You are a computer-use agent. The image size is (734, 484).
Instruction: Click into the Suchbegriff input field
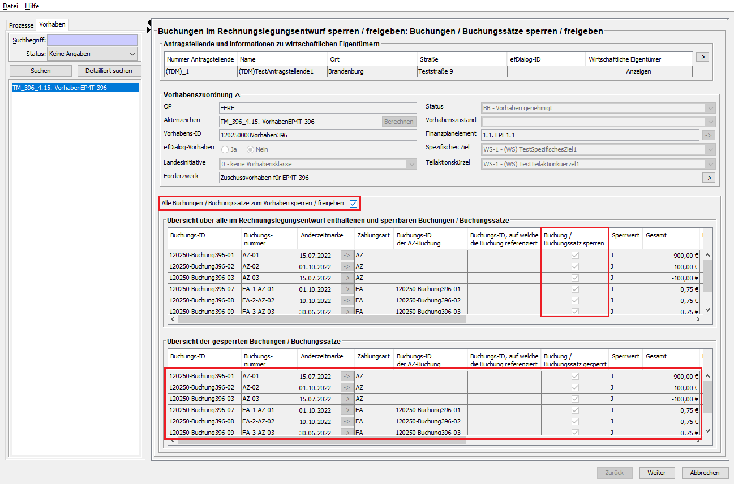[92, 40]
